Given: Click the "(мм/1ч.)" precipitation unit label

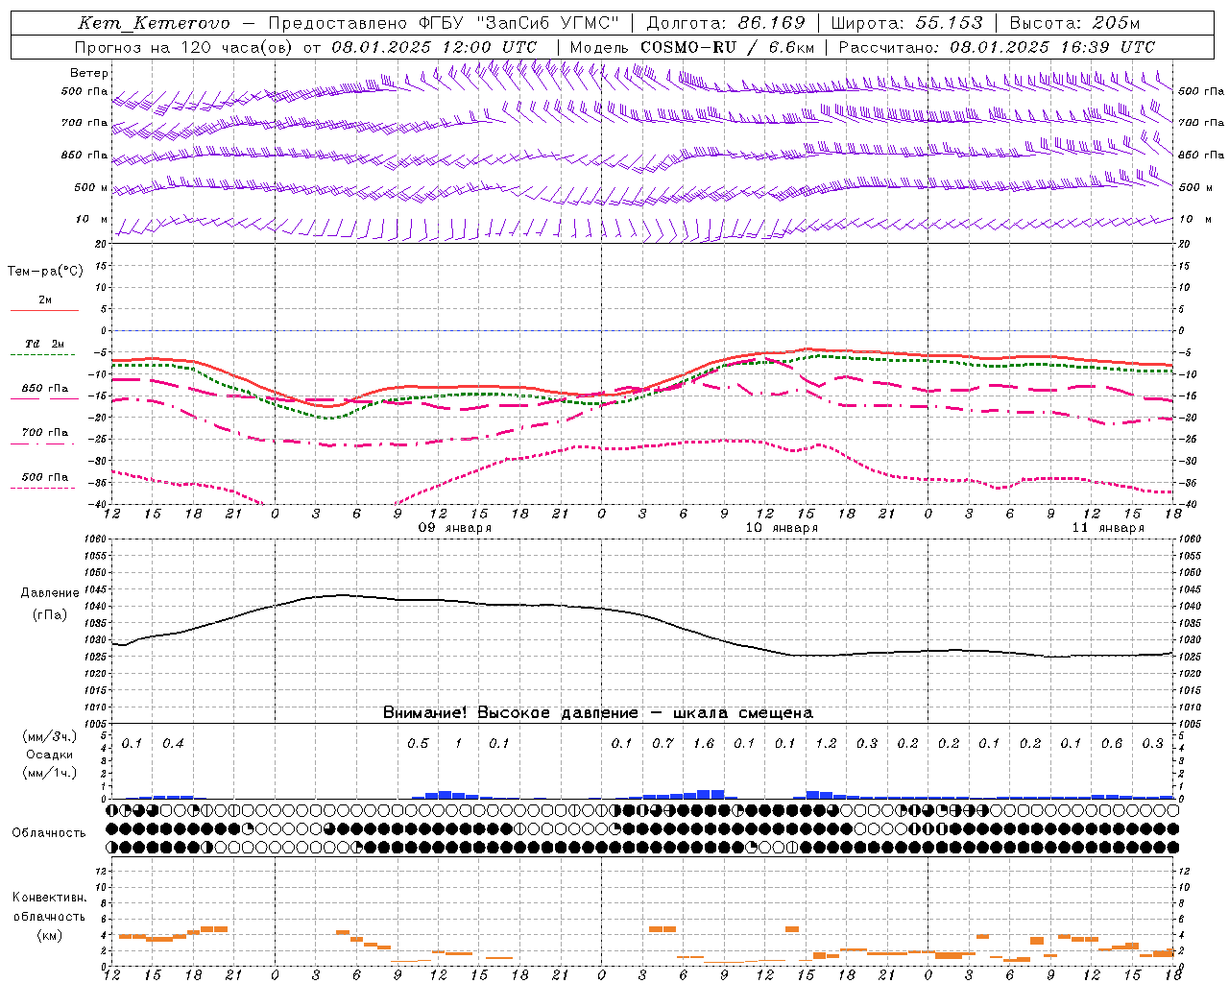Looking at the screenshot, I should pyautogui.click(x=50, y=773).
